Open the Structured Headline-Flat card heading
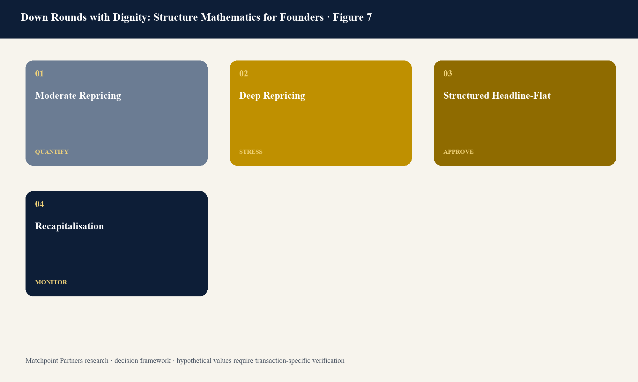The image size is (638, 382). click(497, 95)
